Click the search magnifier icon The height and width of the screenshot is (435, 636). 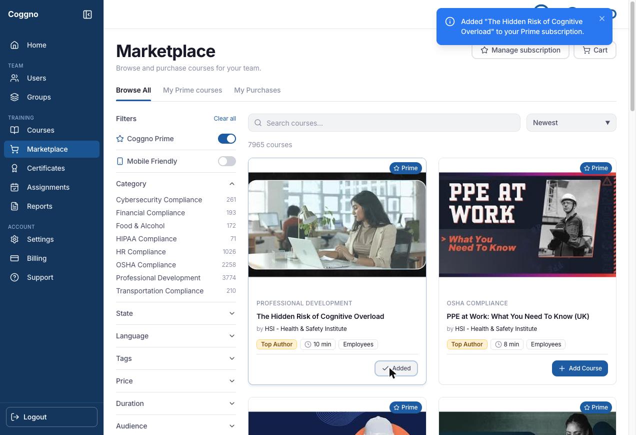[258, 123]
